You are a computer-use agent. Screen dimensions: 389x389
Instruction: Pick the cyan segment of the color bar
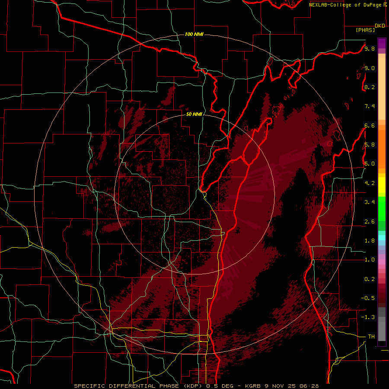[382, 238]
